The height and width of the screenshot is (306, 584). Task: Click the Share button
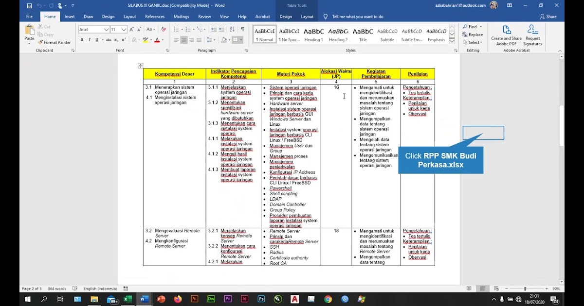[548, 17]
